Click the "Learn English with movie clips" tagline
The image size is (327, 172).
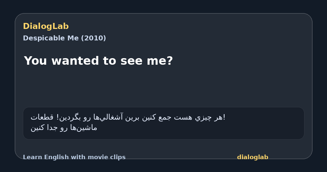74,157
